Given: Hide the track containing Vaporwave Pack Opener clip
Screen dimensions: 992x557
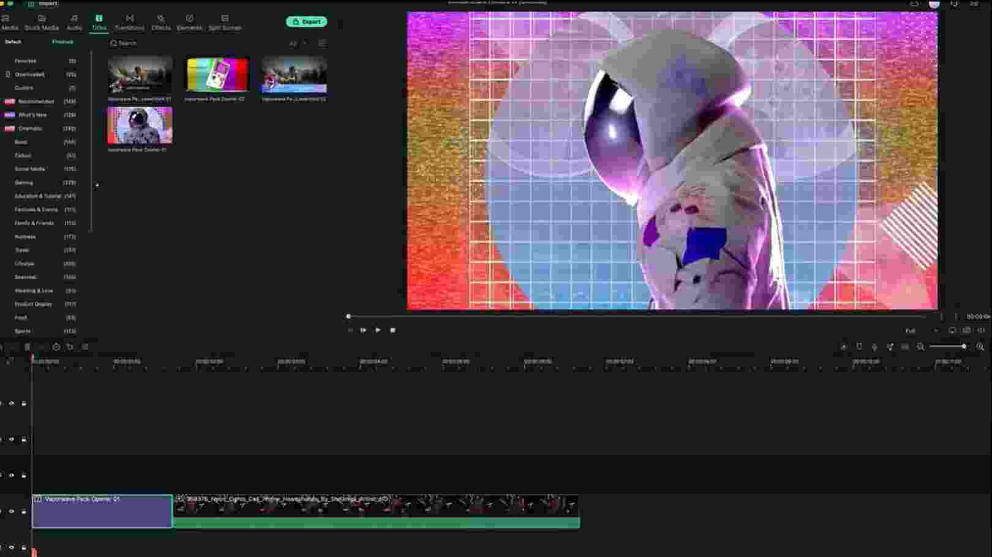Looking at the screenshot, I should 11,512.
